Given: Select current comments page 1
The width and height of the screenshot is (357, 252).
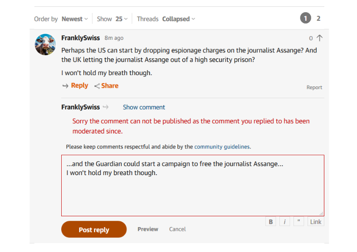Looking at the screenshot, I should (306, 18).
